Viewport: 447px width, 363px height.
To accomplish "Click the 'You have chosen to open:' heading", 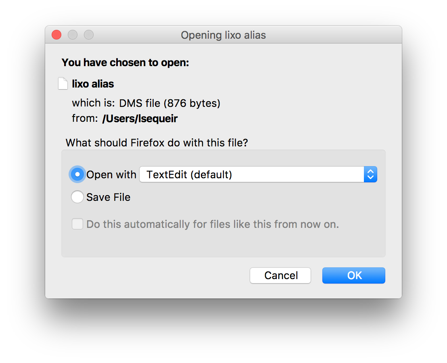I will 125,63.
